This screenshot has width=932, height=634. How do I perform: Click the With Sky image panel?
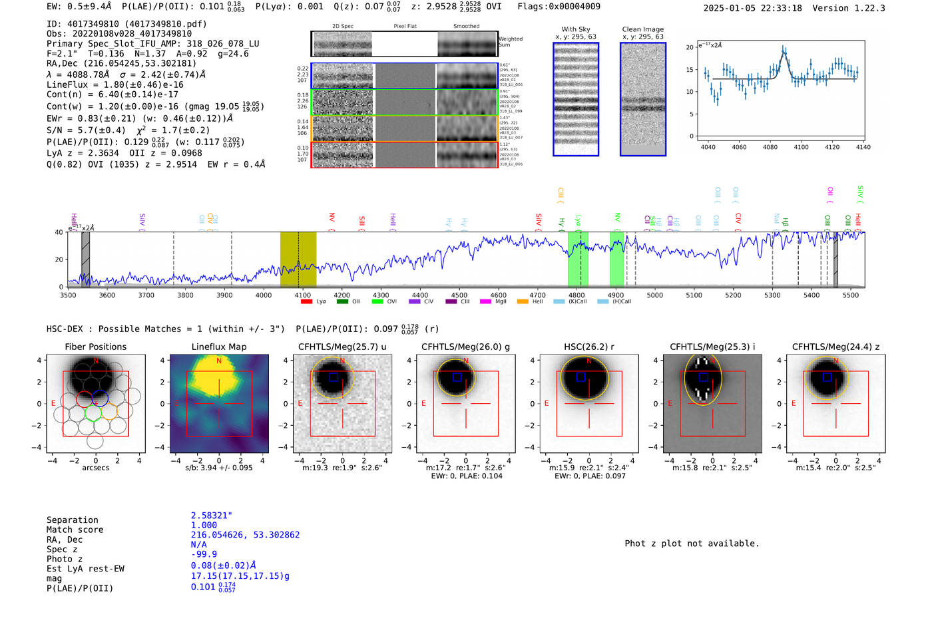coord(576,99)
